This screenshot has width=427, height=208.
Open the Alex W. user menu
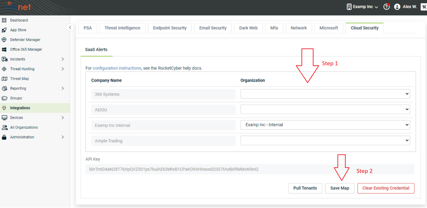(x=406, y=7)
